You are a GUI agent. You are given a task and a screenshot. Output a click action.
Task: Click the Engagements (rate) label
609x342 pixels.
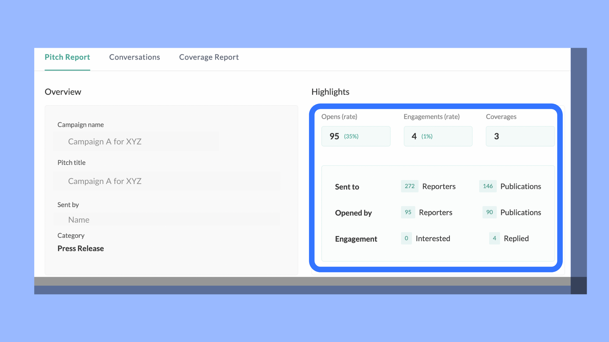click(x=432, y=117)
